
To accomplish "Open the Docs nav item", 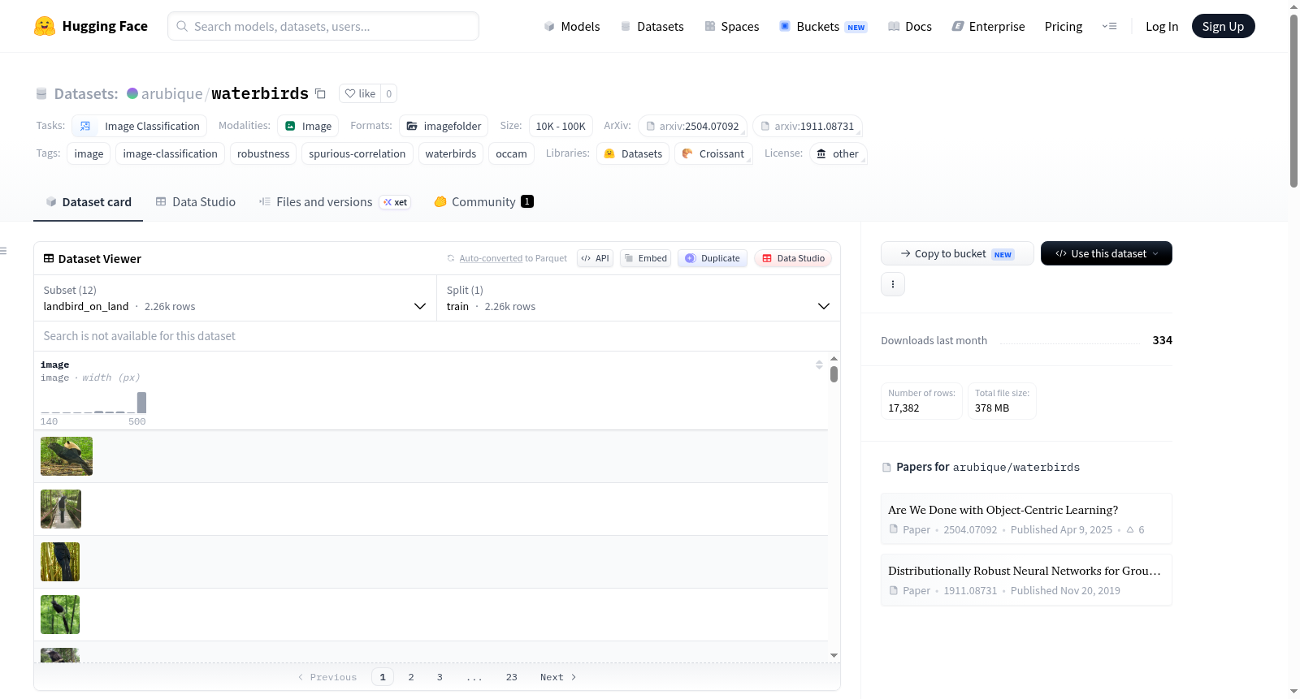I will point(910,27).
